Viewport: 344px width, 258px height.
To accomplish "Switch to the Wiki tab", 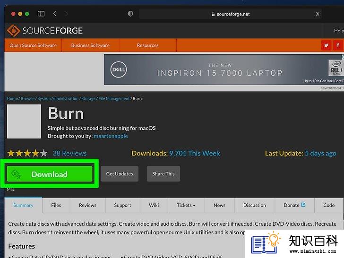I will (x=154, y=205).
